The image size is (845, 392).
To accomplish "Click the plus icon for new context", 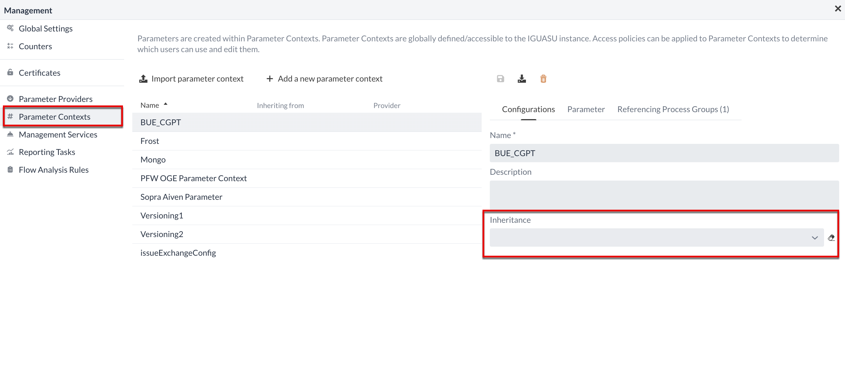I will point(270,79).
